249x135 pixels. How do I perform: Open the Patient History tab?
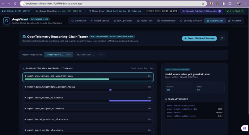point(167,21)
